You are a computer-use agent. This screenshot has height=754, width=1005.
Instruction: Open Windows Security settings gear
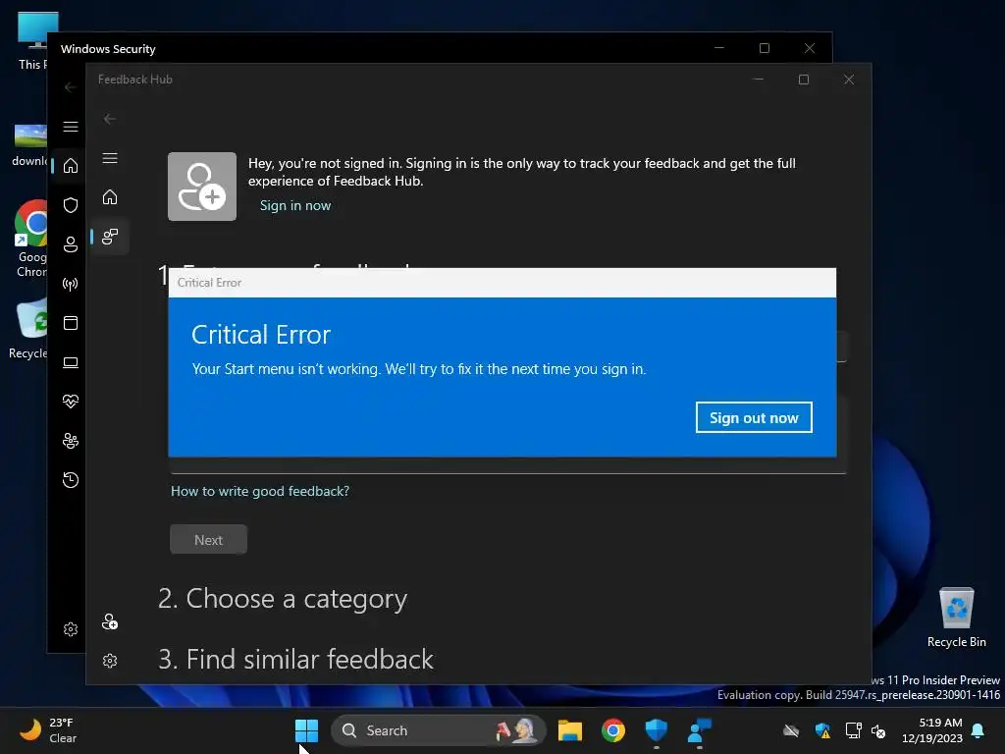point(71,629)
